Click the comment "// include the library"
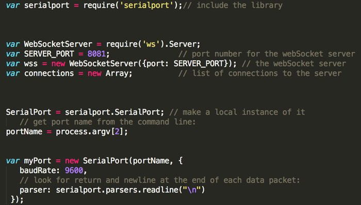The width and height of the screenshot is (361, 205). point(233,5)
